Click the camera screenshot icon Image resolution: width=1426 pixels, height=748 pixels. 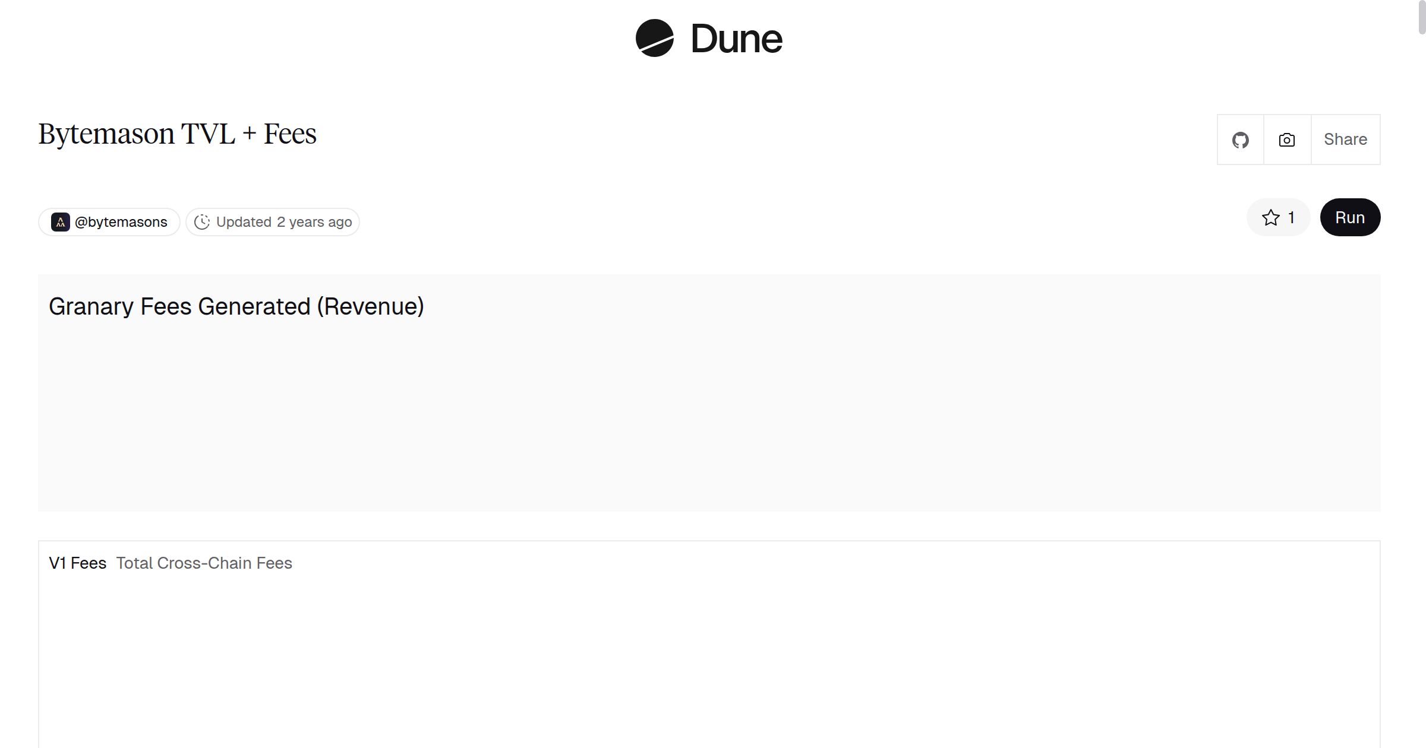click(x=1287, y=140)
